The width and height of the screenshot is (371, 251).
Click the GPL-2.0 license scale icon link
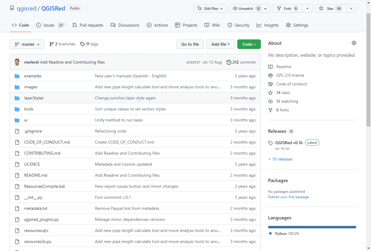[270, 75]
